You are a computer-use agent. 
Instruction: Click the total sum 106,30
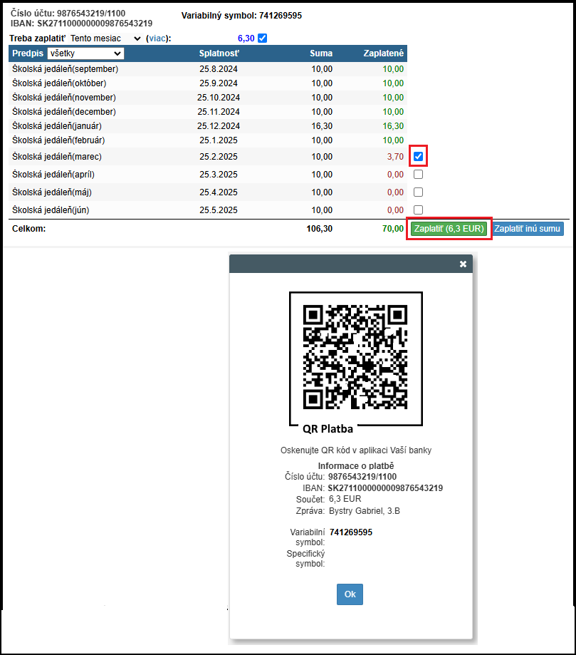click(x=319, y=229)
